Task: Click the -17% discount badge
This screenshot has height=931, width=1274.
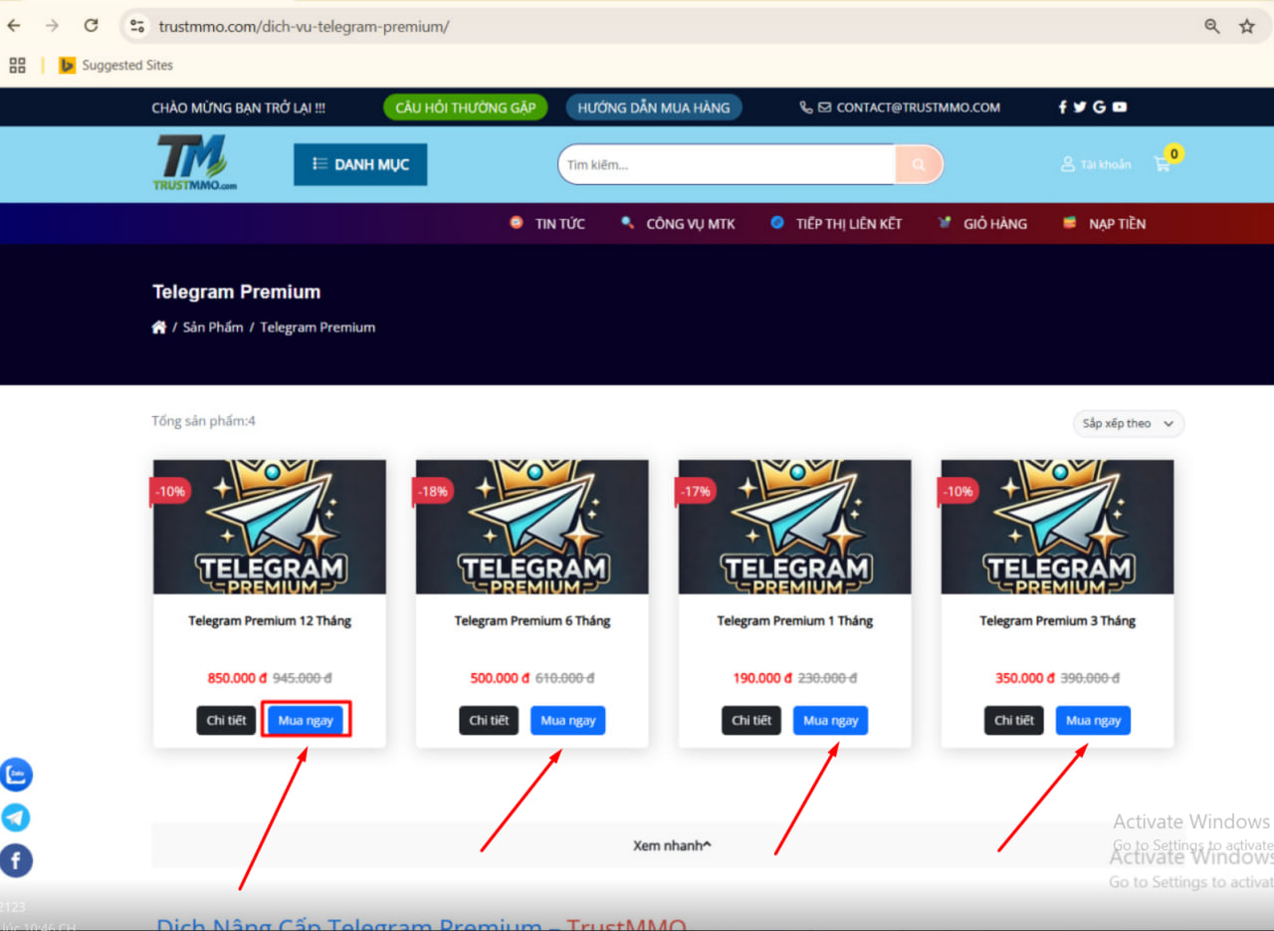Action: (x=696, y=491)
